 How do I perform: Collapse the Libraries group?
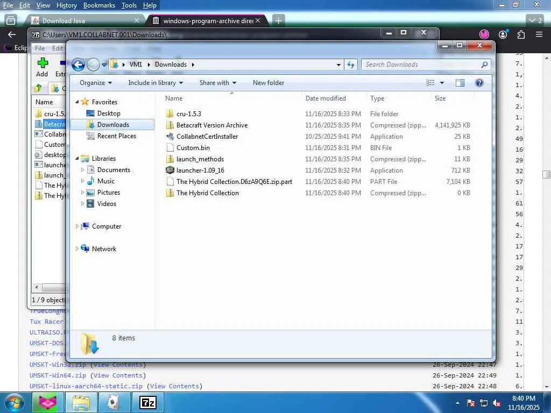(77, 159)
